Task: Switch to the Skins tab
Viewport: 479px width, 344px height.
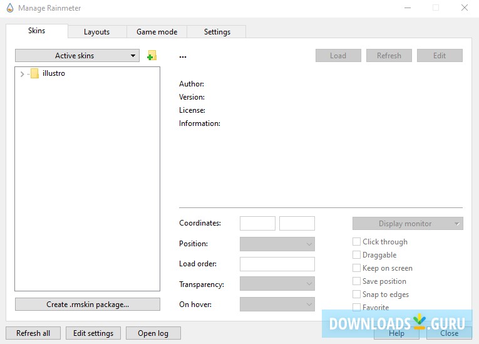Action: [37, 31]
